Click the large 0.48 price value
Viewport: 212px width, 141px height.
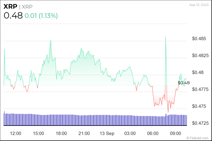pos(13,16)
